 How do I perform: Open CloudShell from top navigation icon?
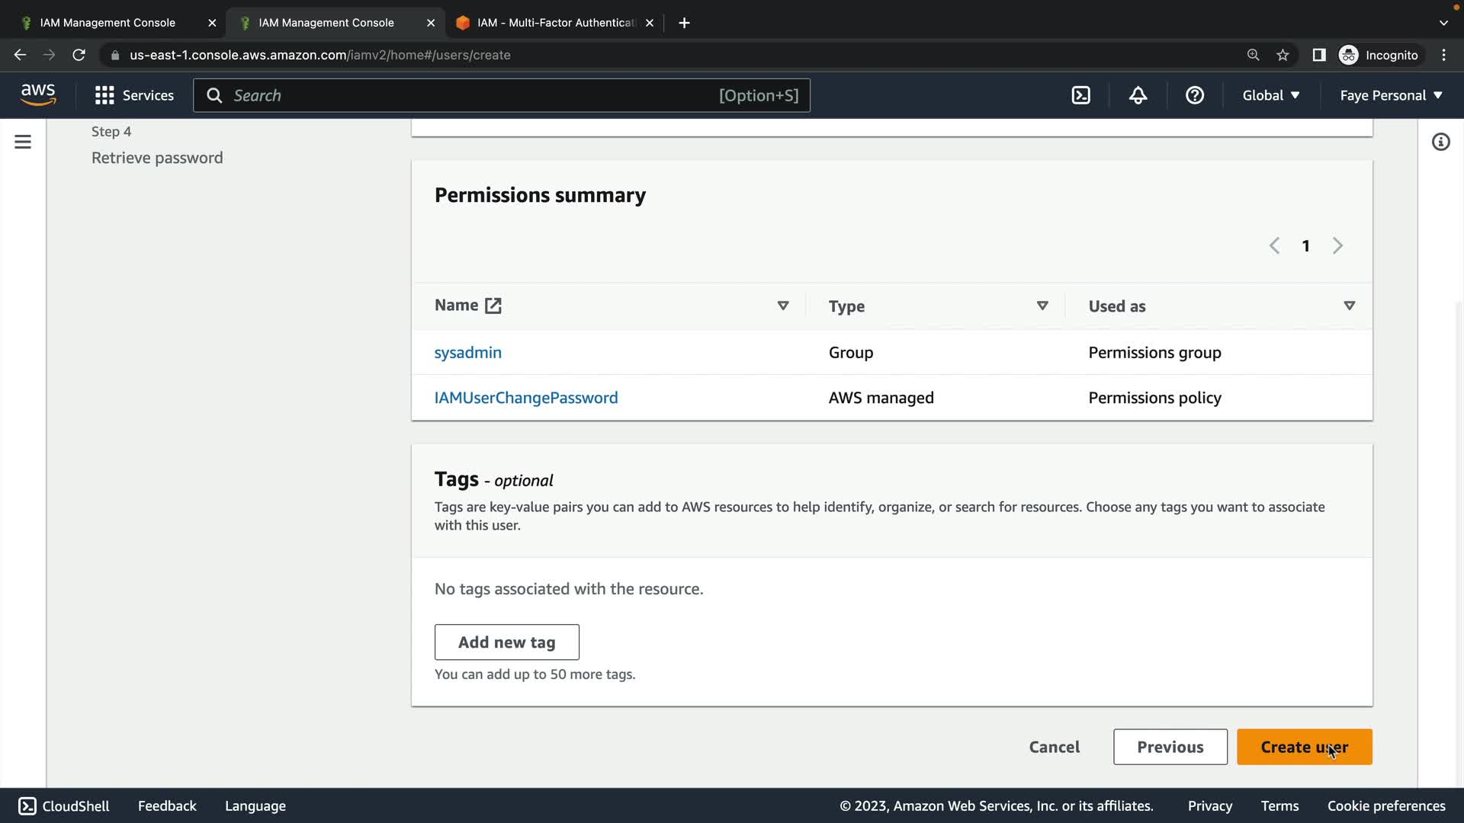(x=1080, y=95)
